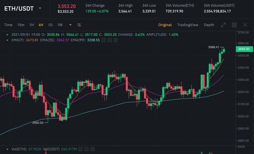The width and height of the screenshot is (254, 154).
Task: Switch to the 1D interval
Action: click(x=50, y=25)
